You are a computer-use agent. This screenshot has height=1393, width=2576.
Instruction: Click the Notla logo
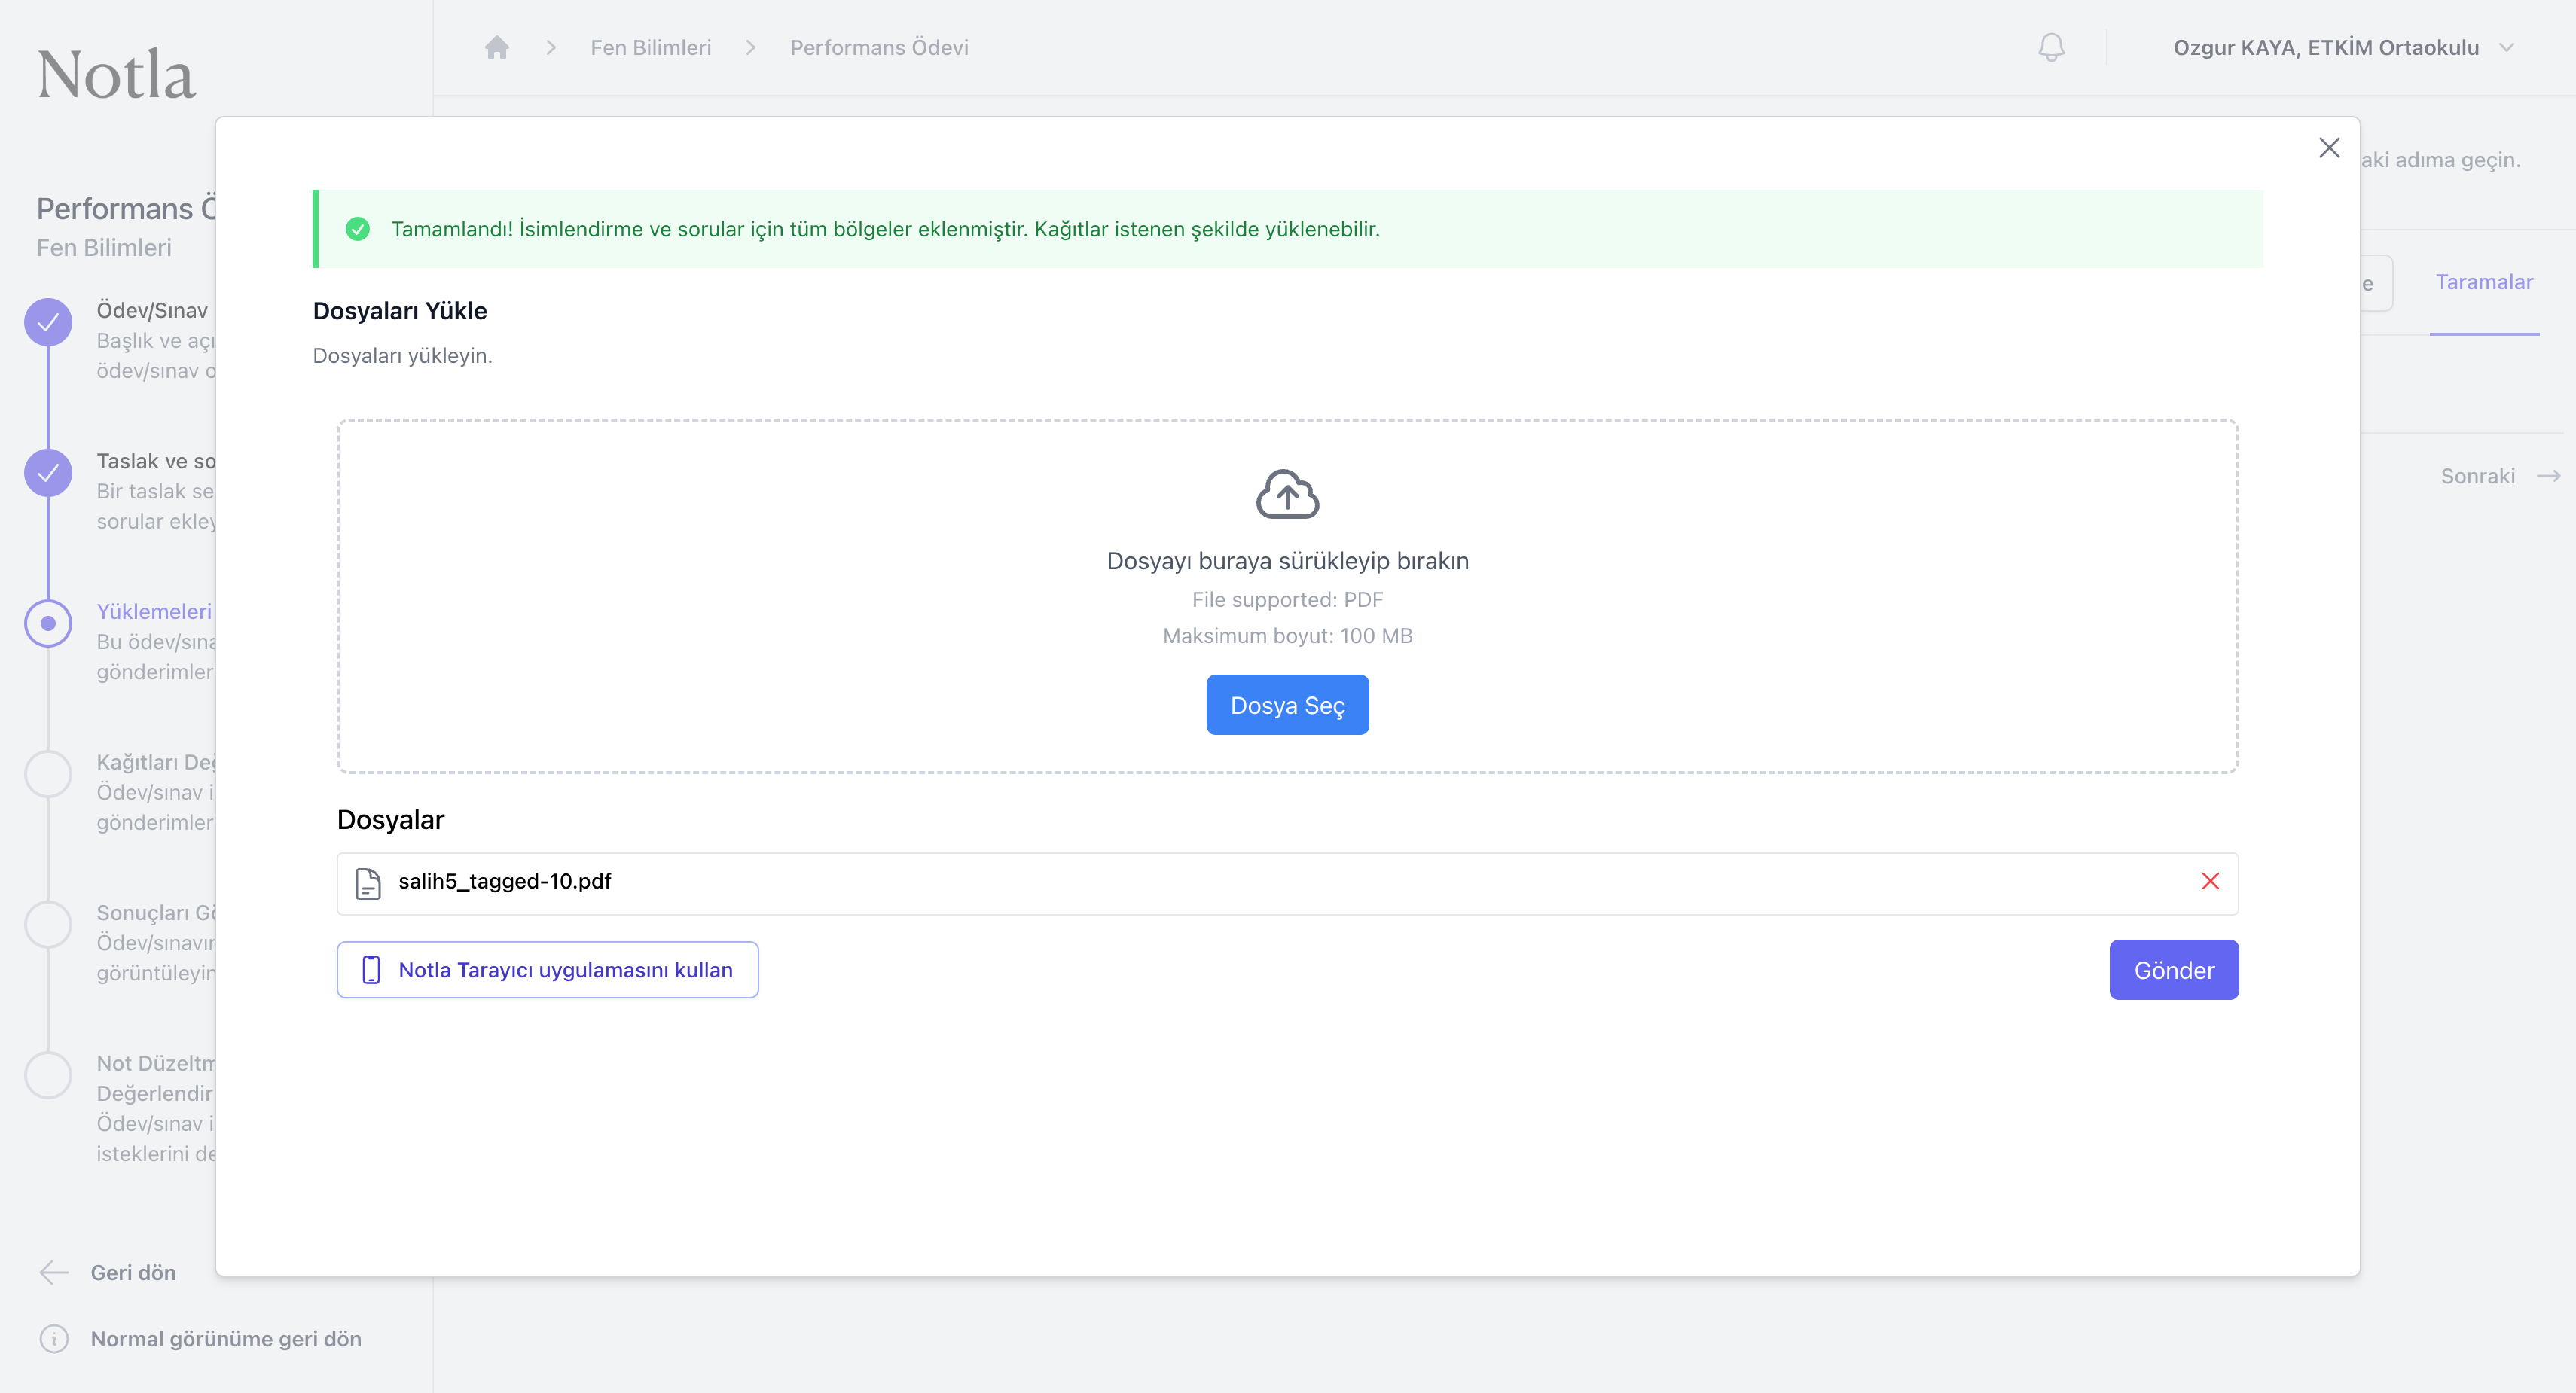pyautogui.click(x=116, y=74)
